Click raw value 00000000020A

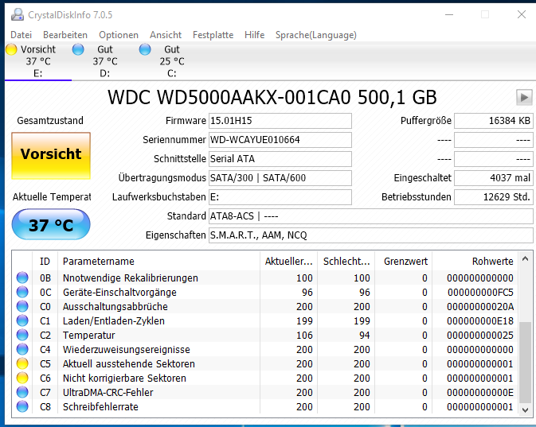(480, 307)
